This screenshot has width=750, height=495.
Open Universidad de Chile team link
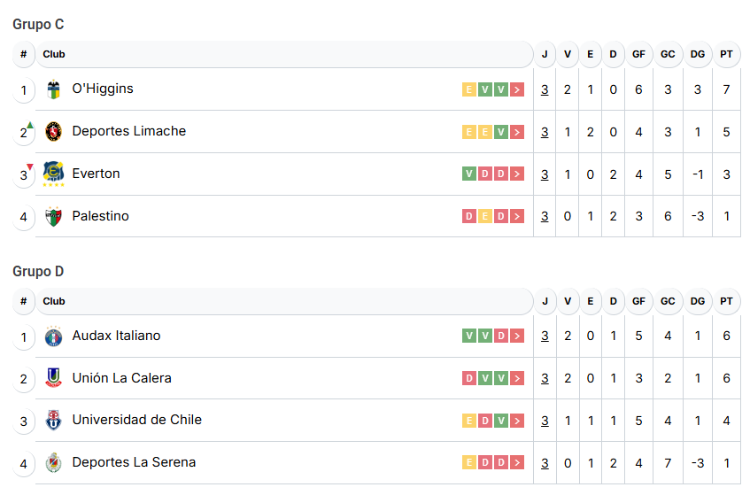tap(136, 420)
